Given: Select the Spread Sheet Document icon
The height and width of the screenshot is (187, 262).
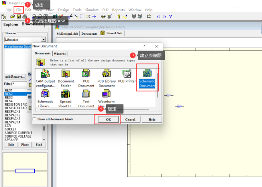Looking at the screenshot, I should pos(66,94).
